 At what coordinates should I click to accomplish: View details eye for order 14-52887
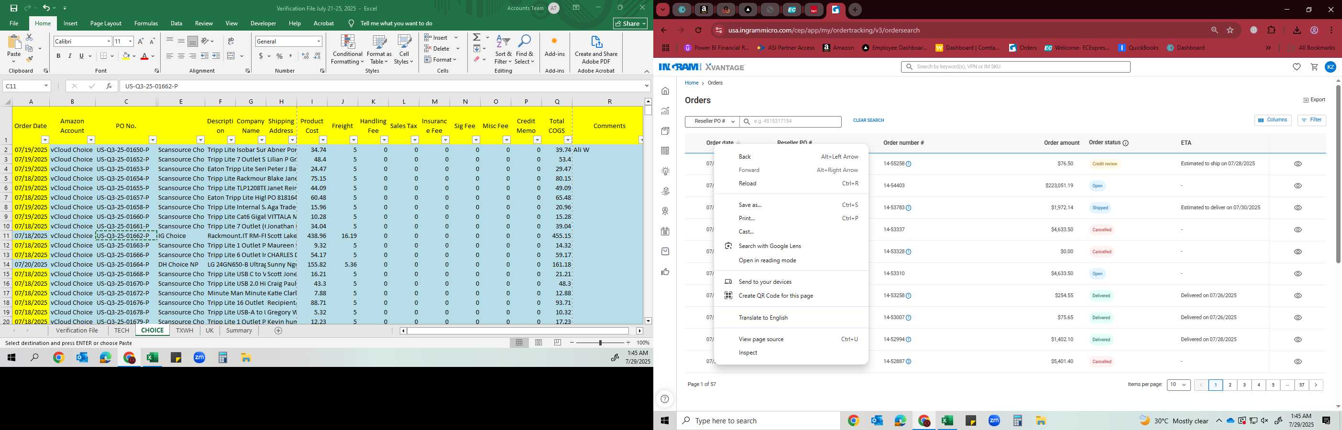(1298, 361)
